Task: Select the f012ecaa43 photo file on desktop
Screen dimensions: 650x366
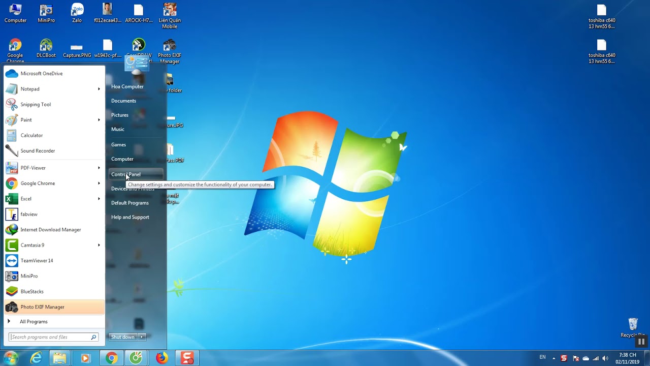Action: click(x=108, y=13)
